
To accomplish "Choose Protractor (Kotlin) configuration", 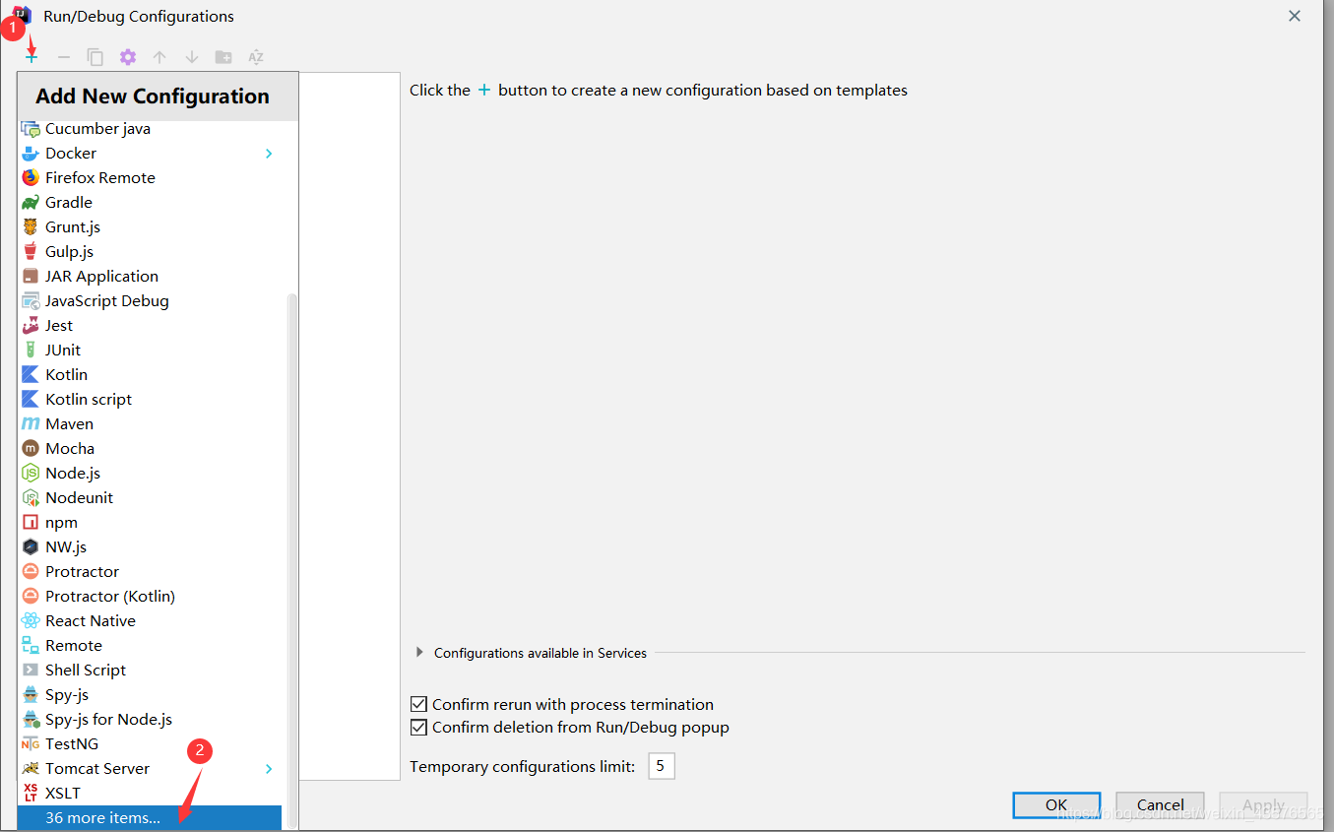I will (150, 597).
